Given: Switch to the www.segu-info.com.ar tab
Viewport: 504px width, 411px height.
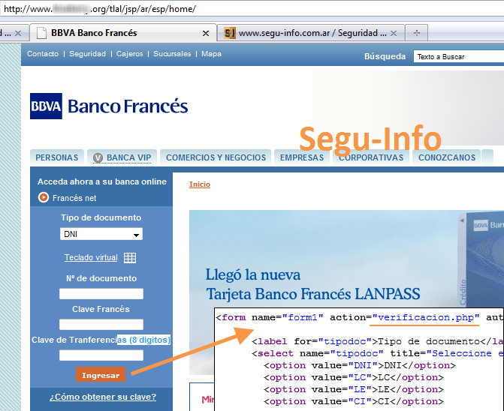Looking at the screenshot, I should coord(311,33).
